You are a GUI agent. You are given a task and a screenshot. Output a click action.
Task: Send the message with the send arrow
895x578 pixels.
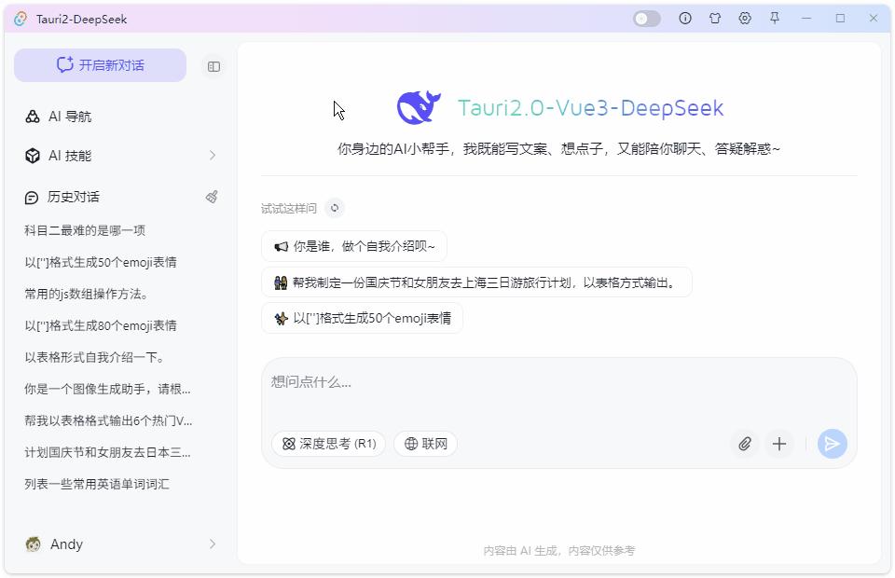832,445
